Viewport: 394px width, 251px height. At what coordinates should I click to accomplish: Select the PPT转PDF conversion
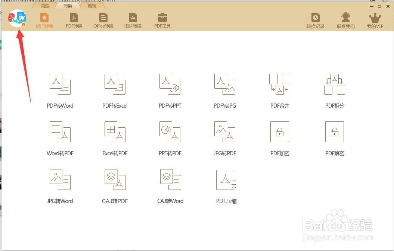coord(170,139)
